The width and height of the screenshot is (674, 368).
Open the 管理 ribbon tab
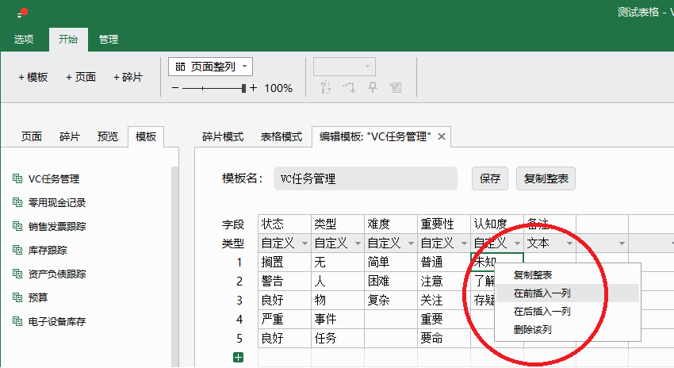point(109,39)
